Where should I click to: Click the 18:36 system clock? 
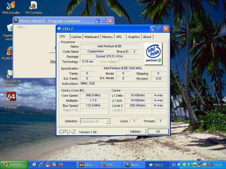218,165
